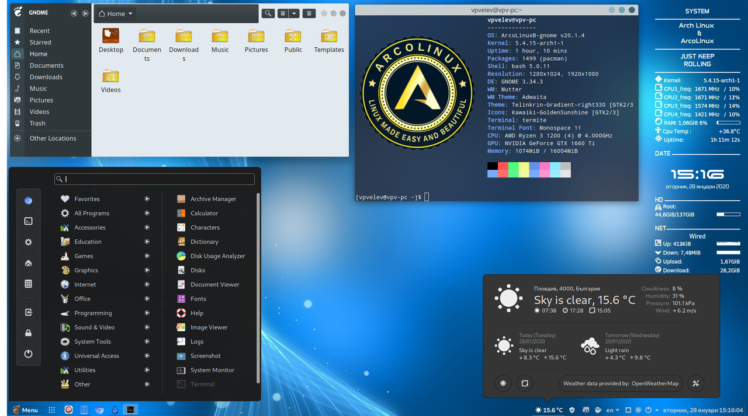Image resolution: width=748 pixels, height=416 pixels.
Task: Select the Programming category
Action: tap(104, 313)
